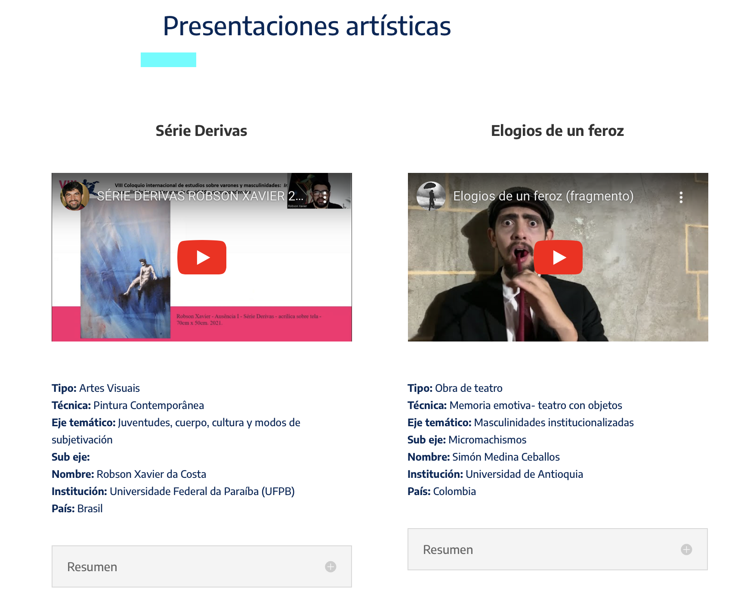The height and width of the screenshot is (603, 741).
Task: Click the cyan bar under the page title
Action: pos(168,60)
